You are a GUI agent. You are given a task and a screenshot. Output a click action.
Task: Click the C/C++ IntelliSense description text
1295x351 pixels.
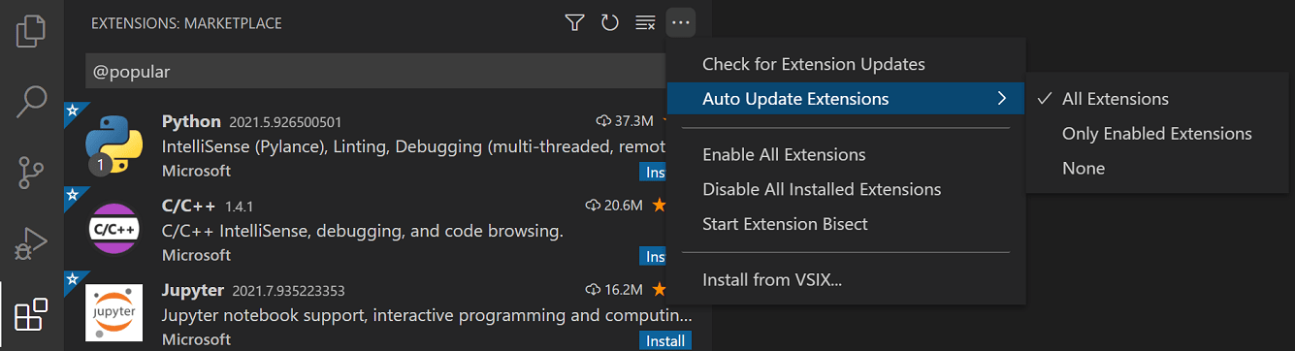point(362,232)
